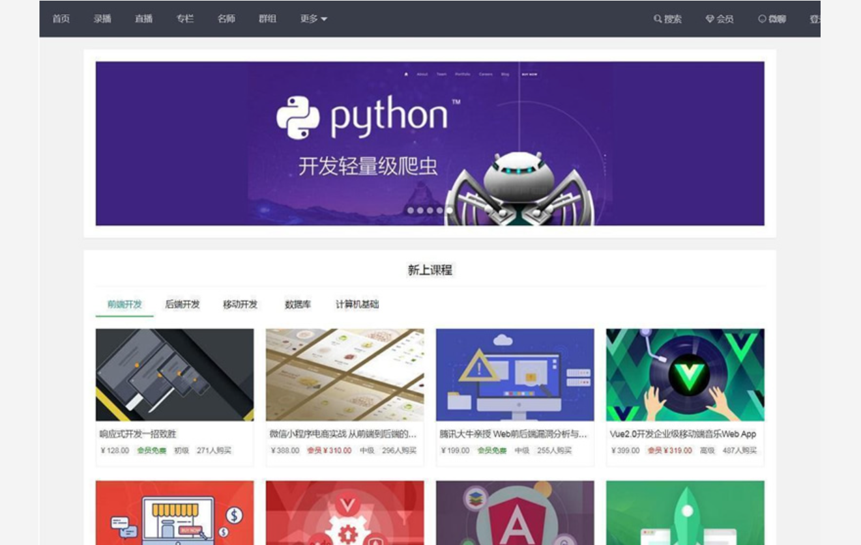Image resolution: width=861 pixels, height=545 pixels.
Task: Click the 高级 level label
Action: (x=707, y=451)
